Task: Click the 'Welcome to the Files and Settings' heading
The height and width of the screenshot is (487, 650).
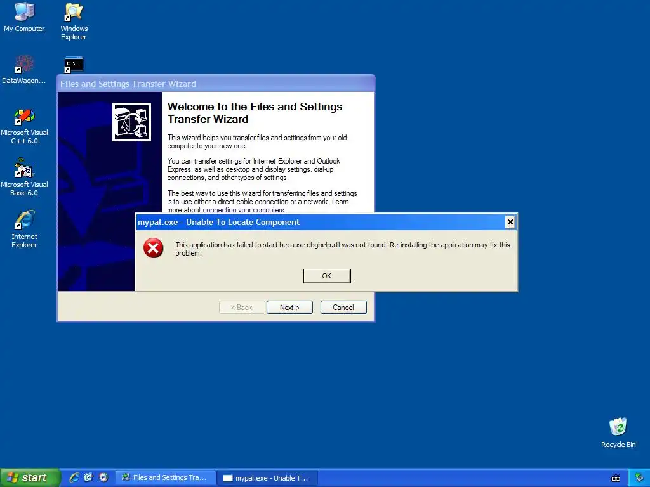Action: pyautogui.click(x=255, y=113)
